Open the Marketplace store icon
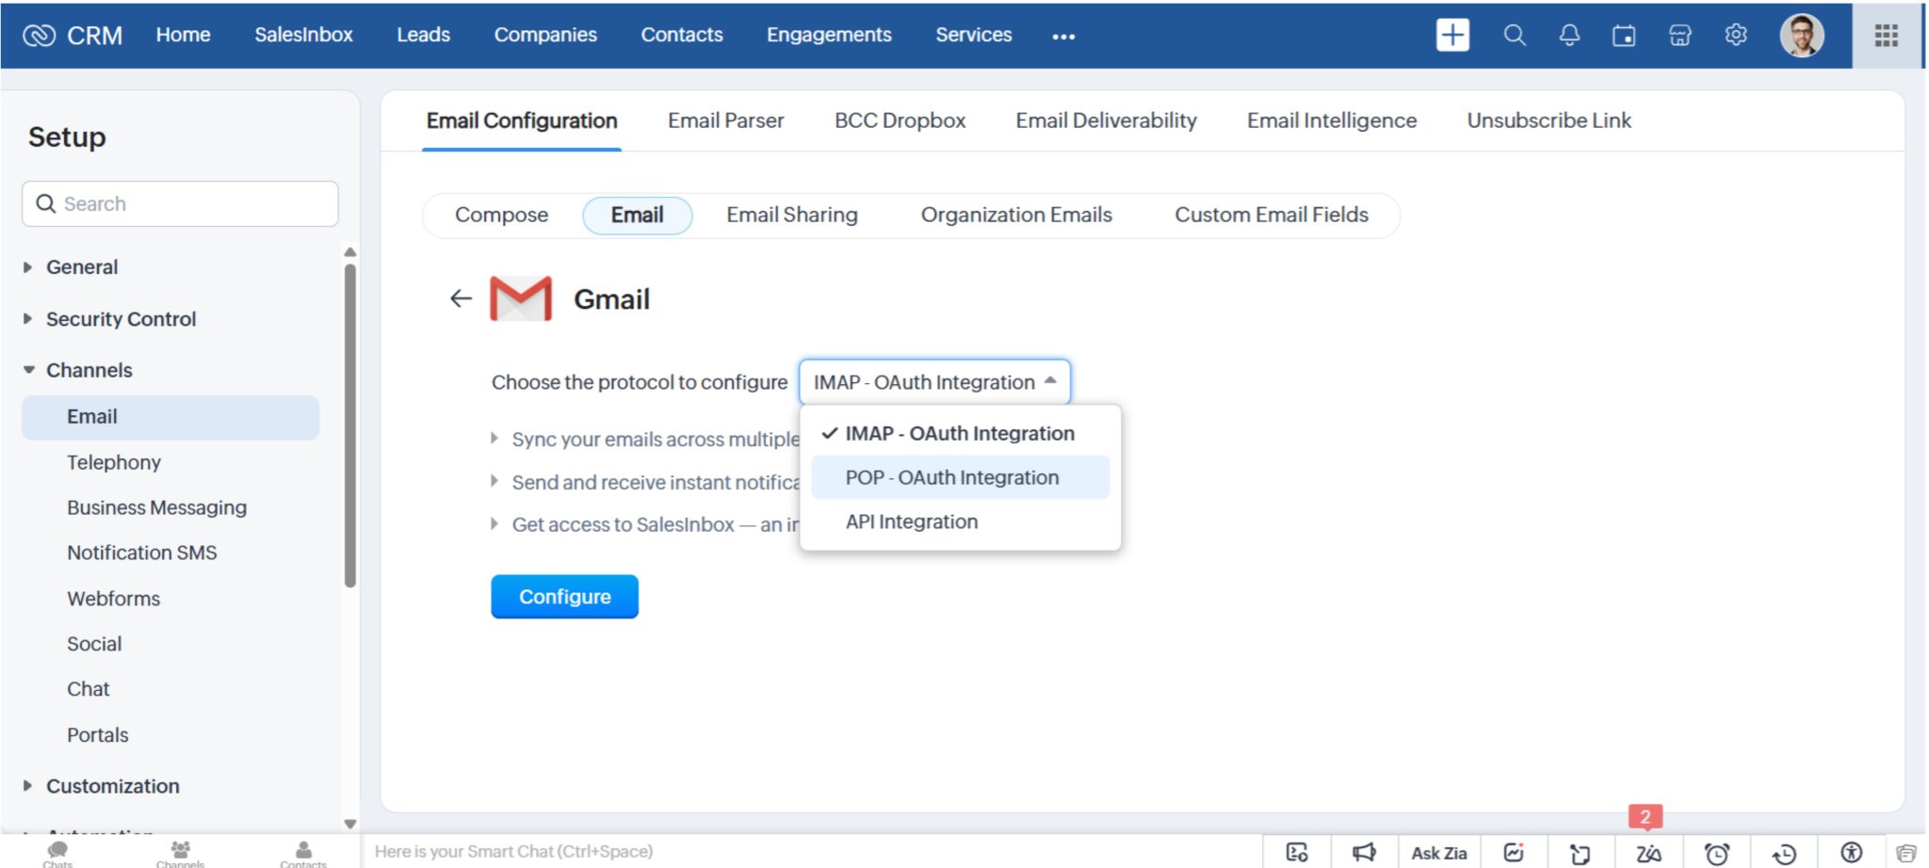This screenshot has width=1929, height=868. (1680, 35)
